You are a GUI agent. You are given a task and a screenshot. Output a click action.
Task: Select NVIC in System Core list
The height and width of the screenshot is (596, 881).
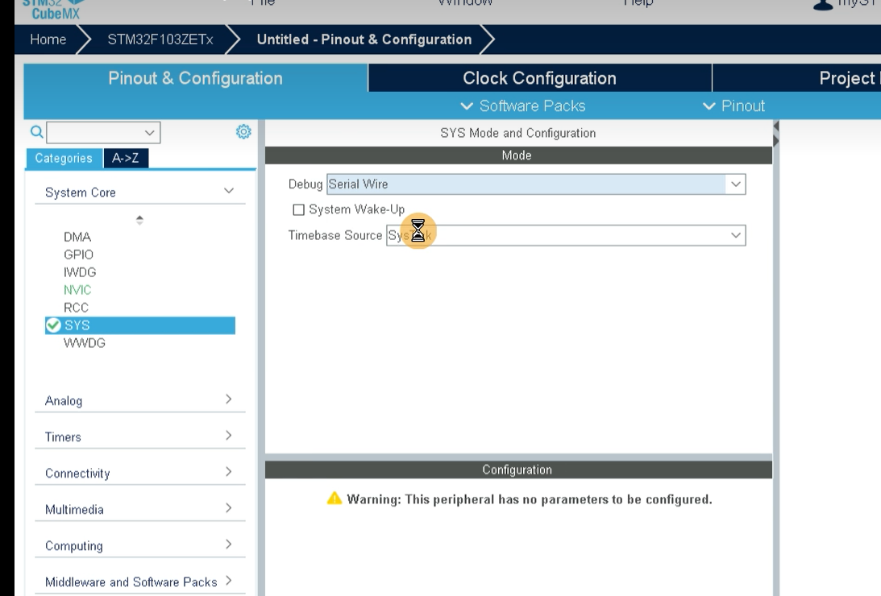77,290
